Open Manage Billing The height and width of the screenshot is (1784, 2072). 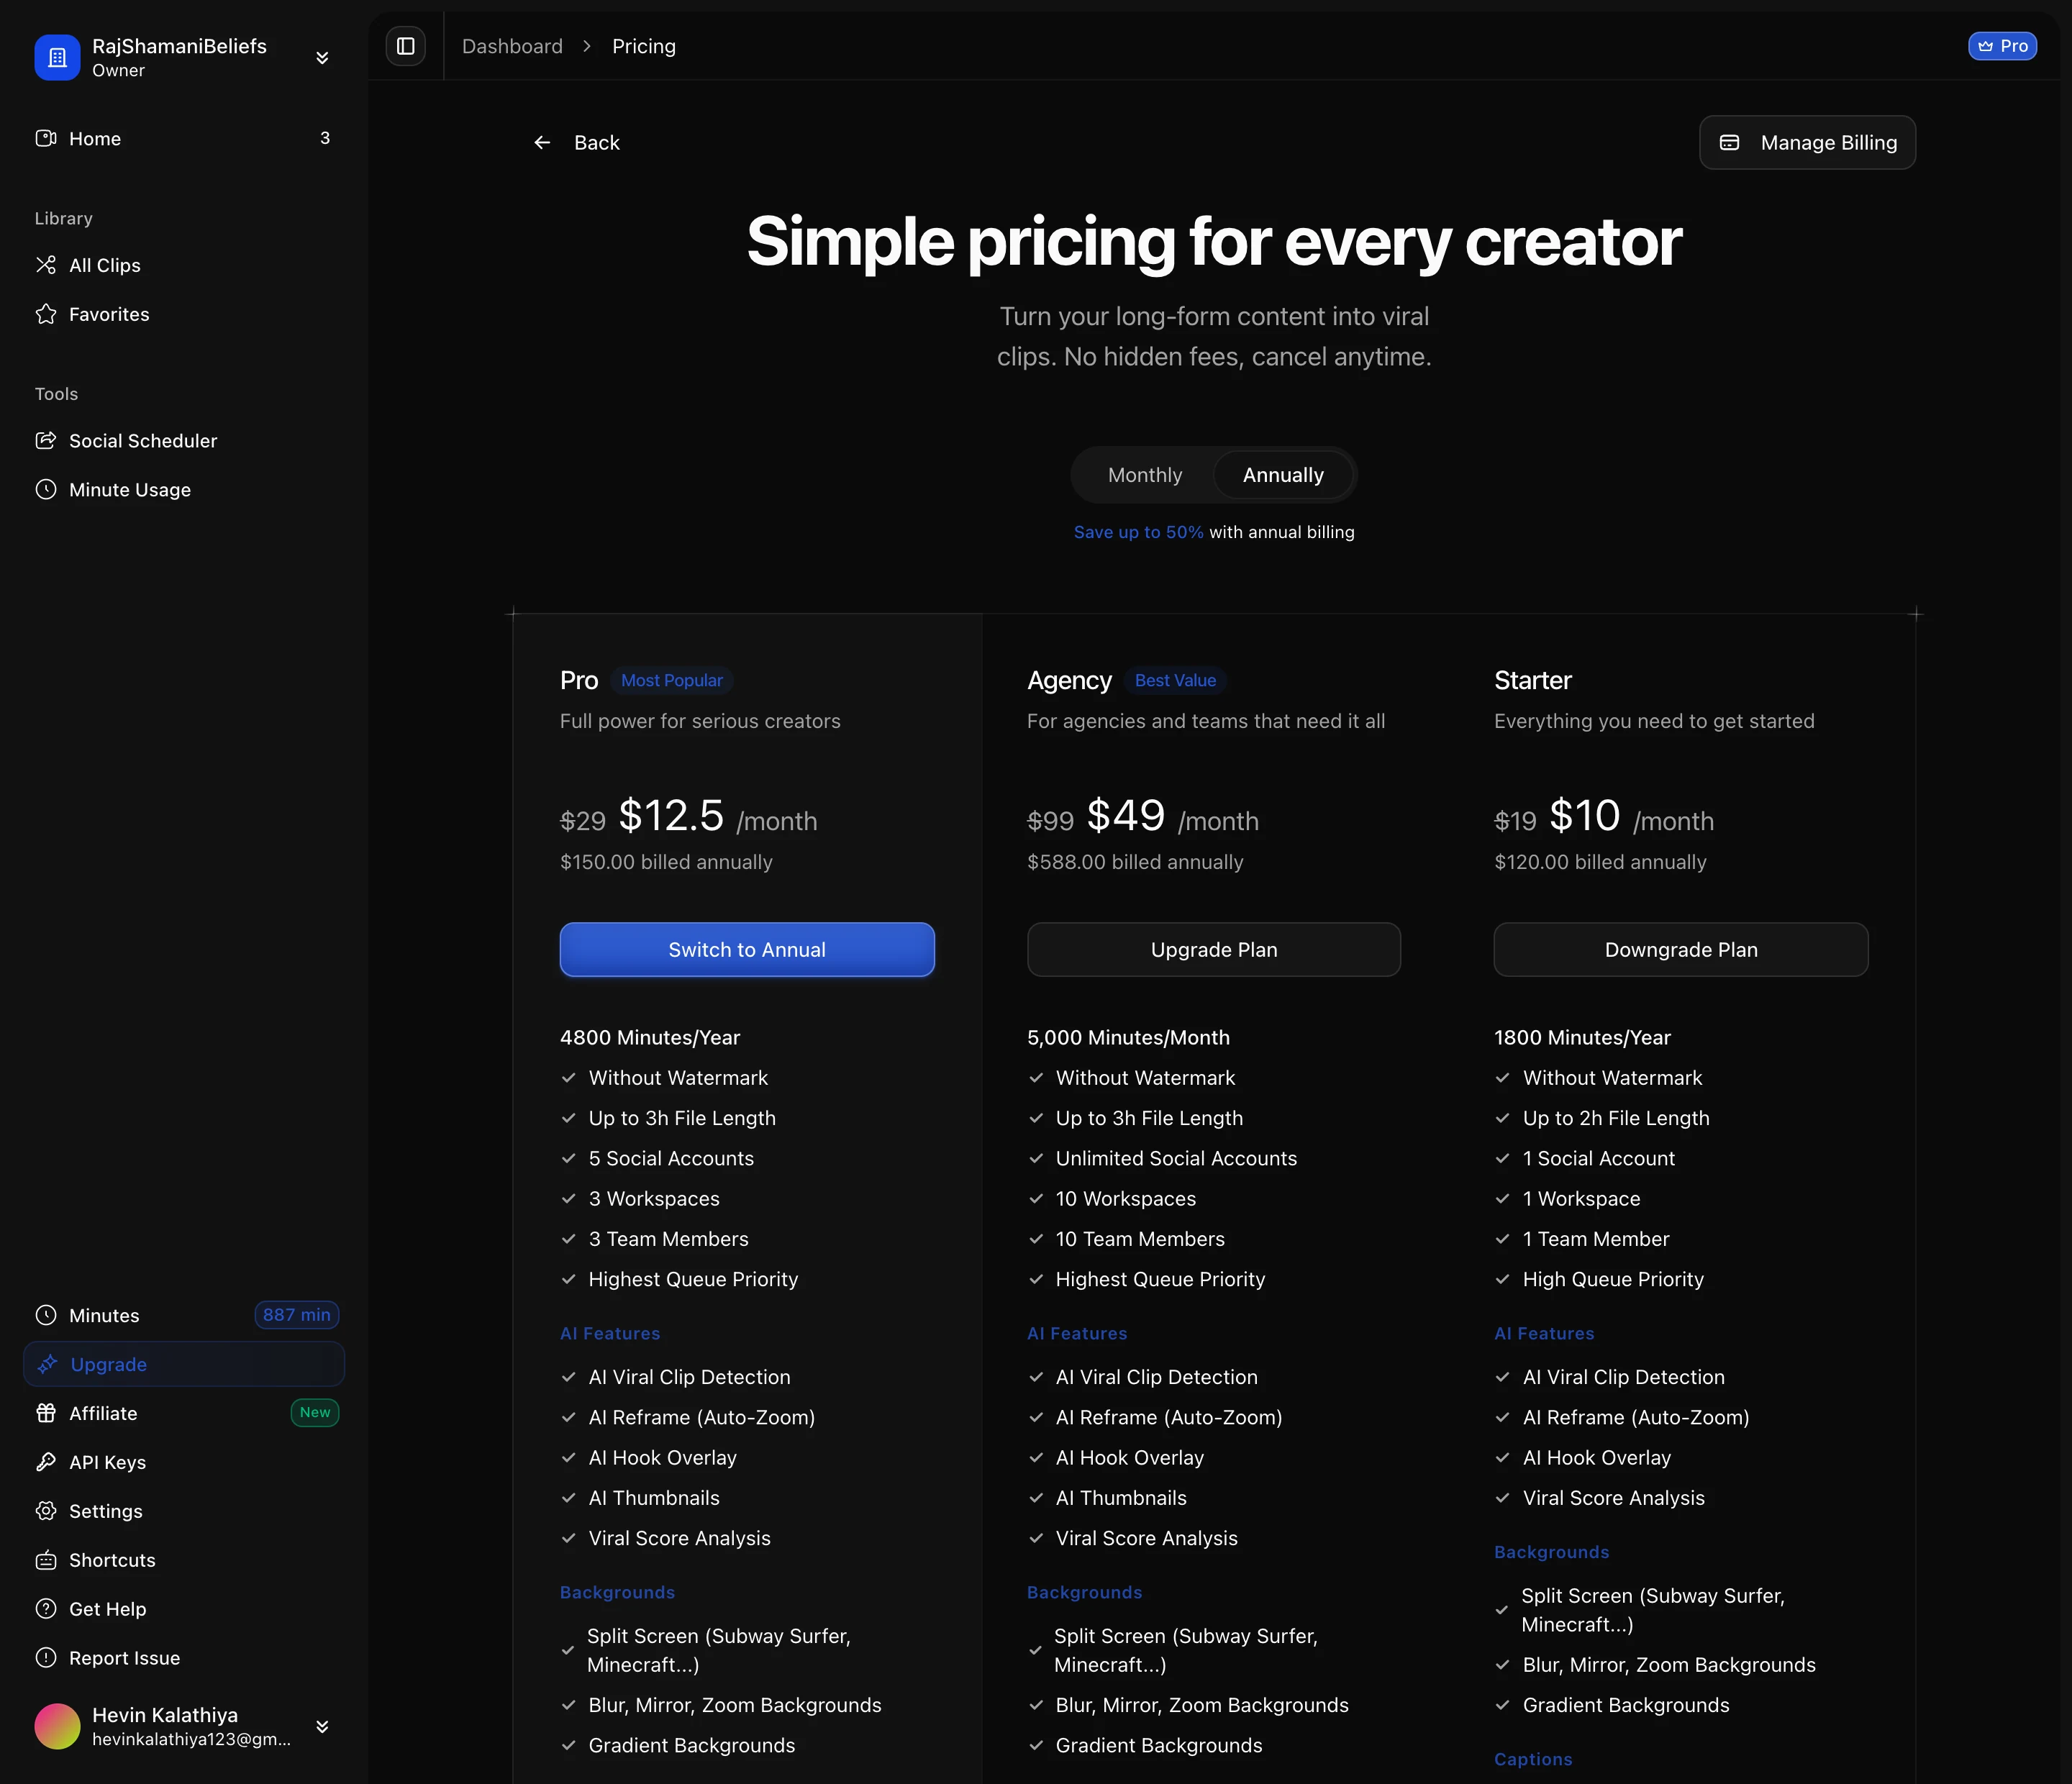coord(1808,143)
